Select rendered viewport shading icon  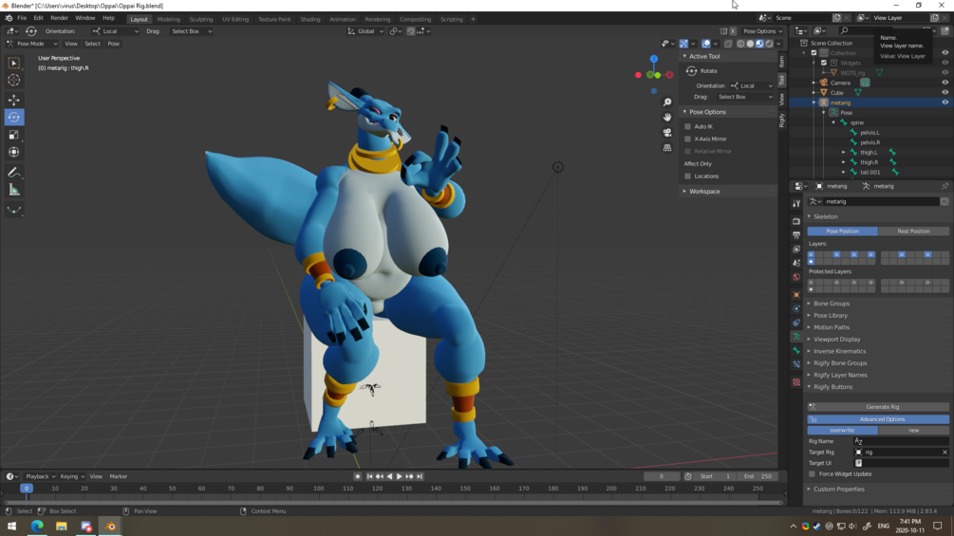770,44
